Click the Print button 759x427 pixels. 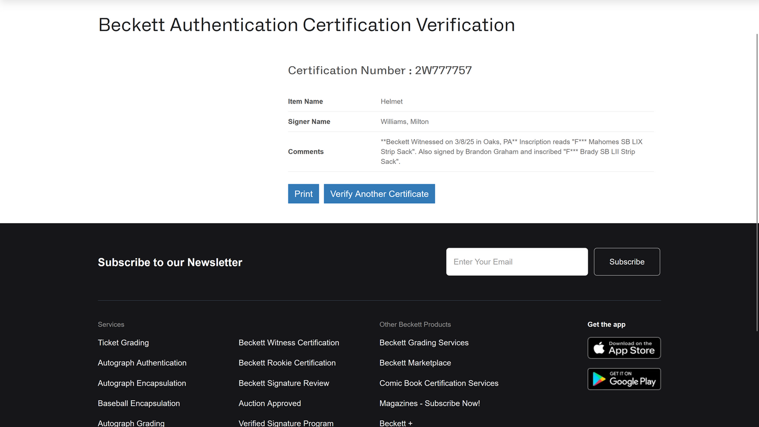[x=304, y=194]
